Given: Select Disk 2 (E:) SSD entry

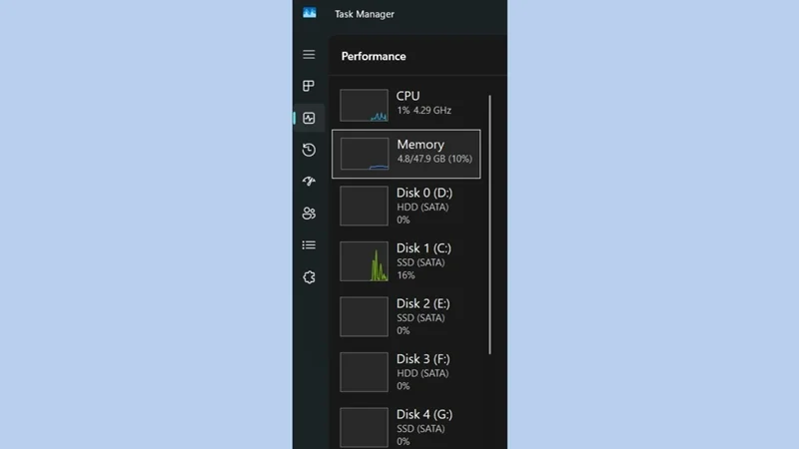Looking at the screenshot, I should tap(406, 316).
